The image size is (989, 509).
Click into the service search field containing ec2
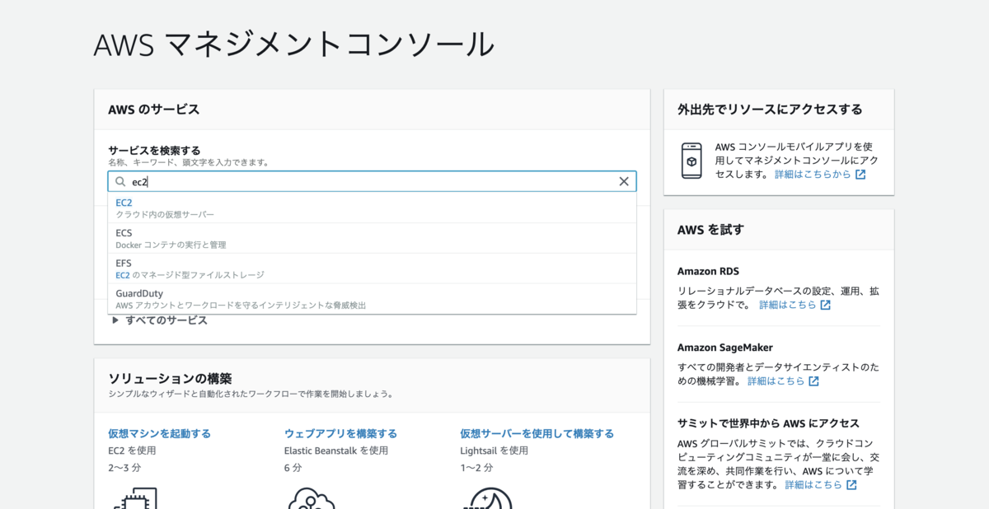click(372, 181)
